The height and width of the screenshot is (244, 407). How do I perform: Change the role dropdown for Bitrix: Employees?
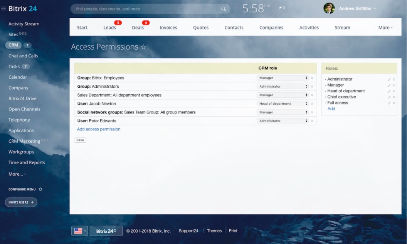(x=283, y=77)
